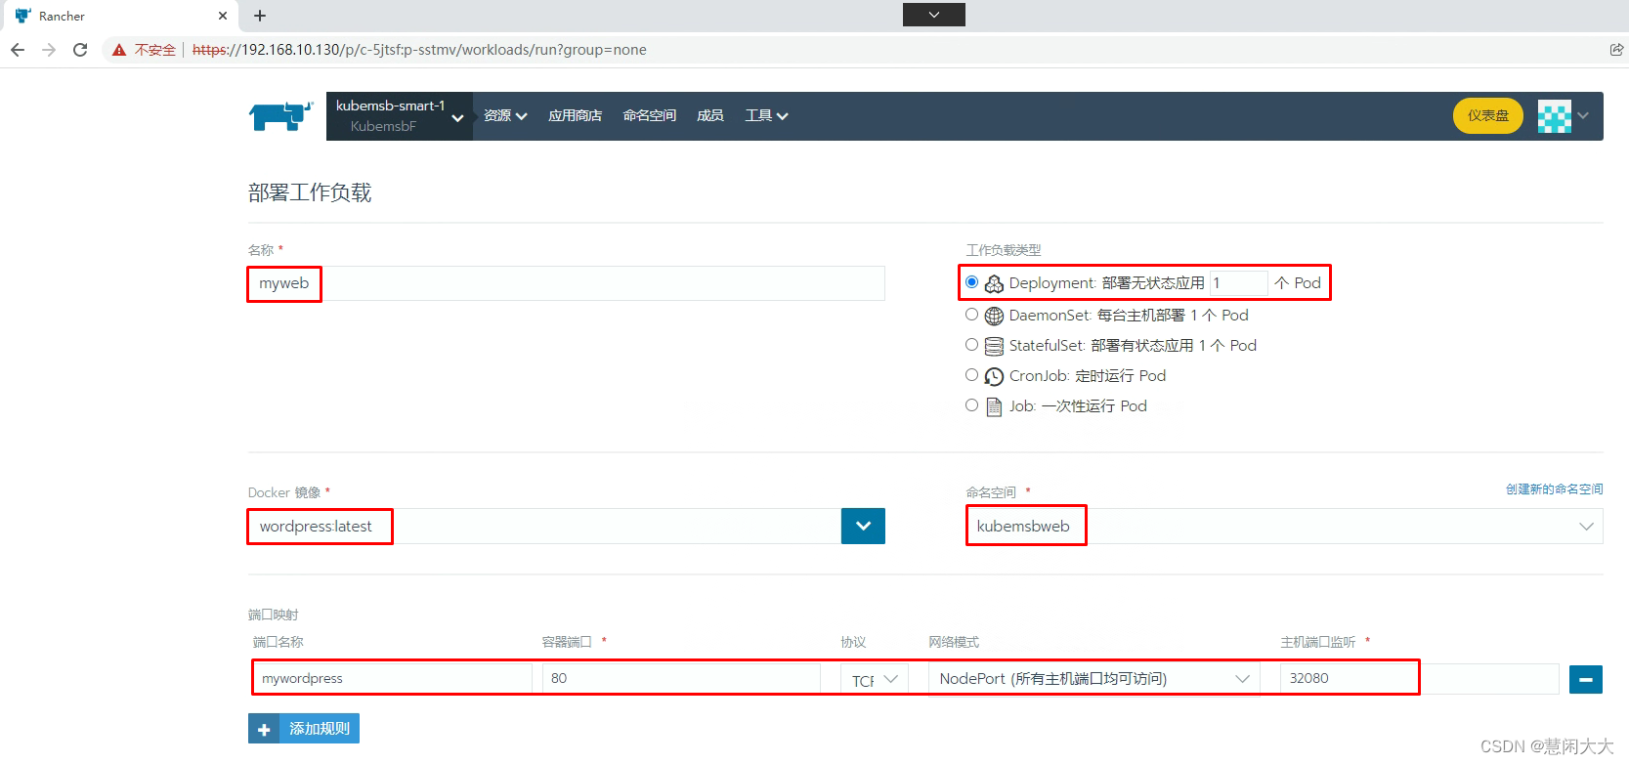This screenshot has height=764, width=1629.
Task: Remove the mywordpress port rule
Action: pos(1585,679)
